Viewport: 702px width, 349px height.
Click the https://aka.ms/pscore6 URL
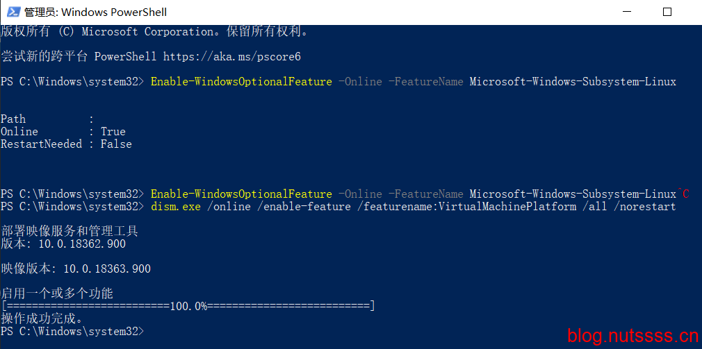point(232,57)
